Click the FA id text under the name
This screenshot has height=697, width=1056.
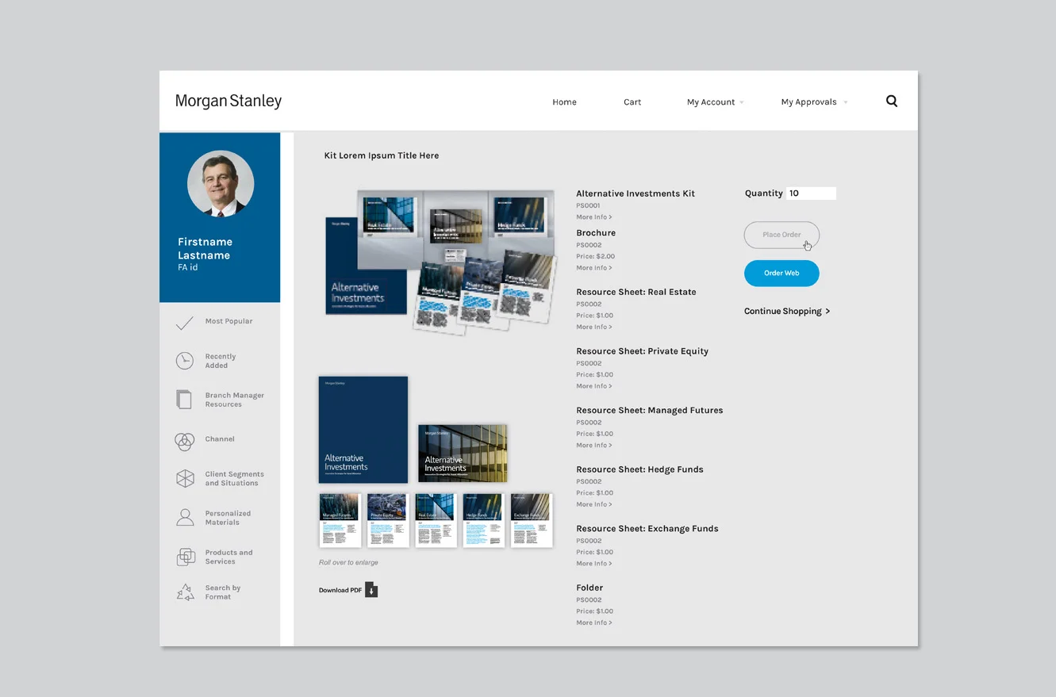(188, 268)
